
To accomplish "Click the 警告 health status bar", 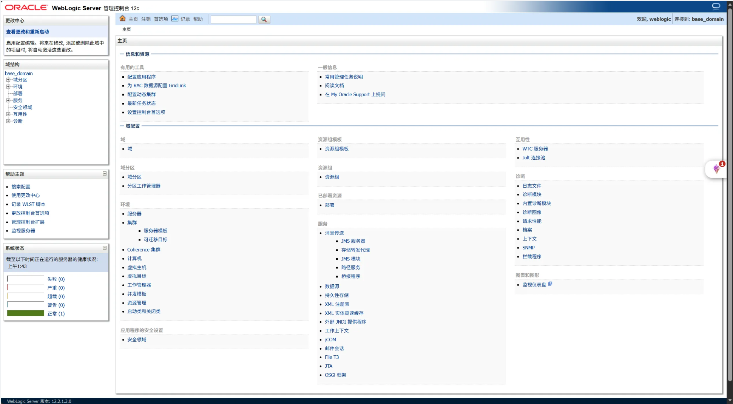I will tap(26, 305).
